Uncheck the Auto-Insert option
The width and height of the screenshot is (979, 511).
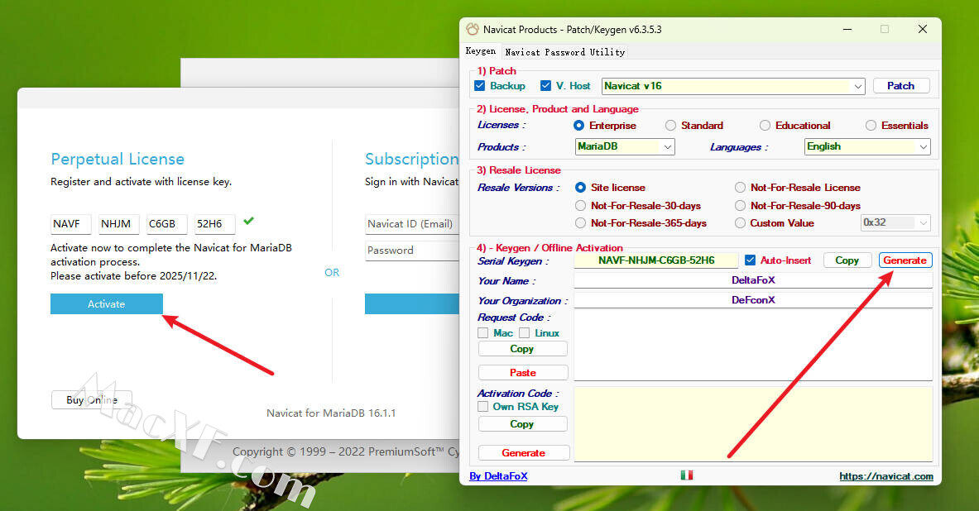coord(751,260)
